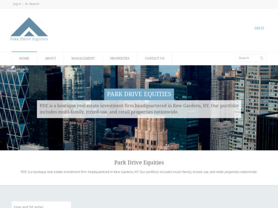Click the Park Drive Equities heading below banner
278x208 pixels.
[x=139, y=162]
